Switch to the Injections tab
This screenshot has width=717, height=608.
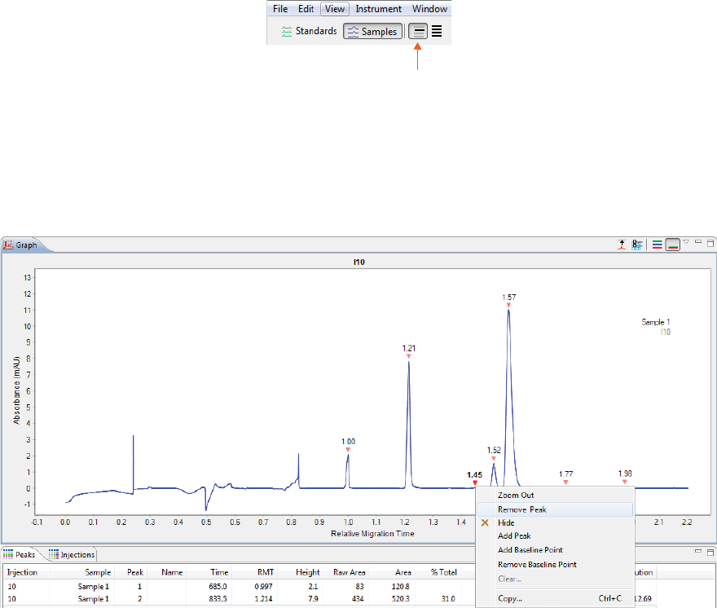(72, 554)
